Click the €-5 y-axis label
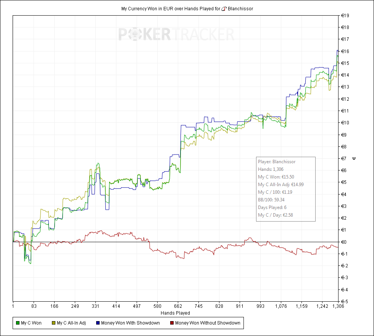This screenshot has height=336, width=374. [344, 302]
